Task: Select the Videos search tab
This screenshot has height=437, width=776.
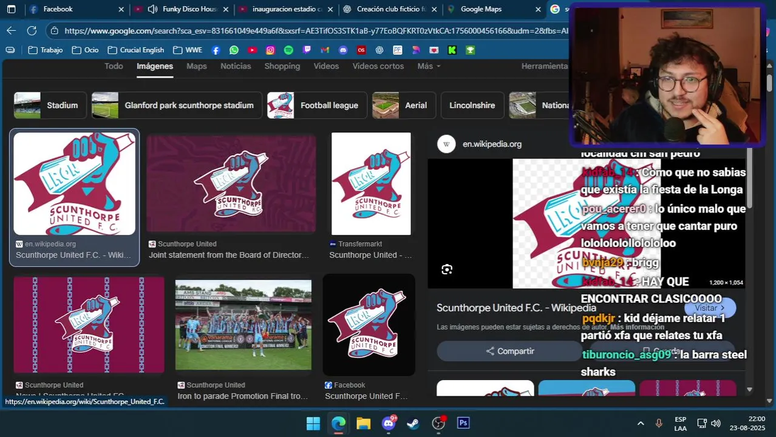Action: (326, 66)
